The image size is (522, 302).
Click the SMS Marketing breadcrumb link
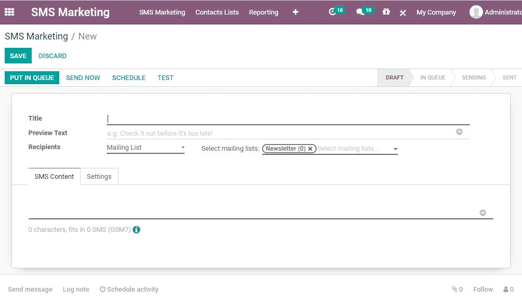coord(36,36)
